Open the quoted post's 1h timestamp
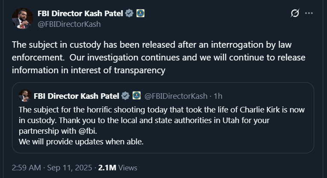327x178 pixels. point(217,95)
